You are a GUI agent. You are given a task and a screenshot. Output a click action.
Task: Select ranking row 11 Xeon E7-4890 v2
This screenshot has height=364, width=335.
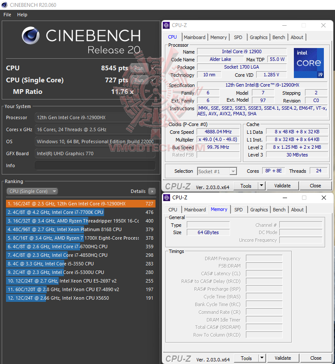click(x=81, y=289)
